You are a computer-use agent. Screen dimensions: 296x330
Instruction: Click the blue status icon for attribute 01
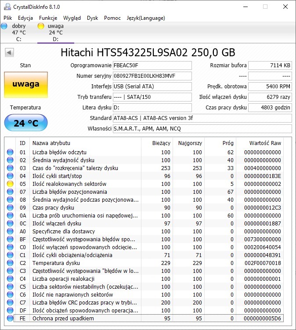click(10, 152)
